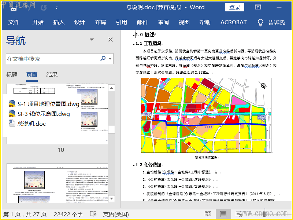The width and height of the screenshot is (293, 220).
Task: Expand the Customize Quick Access Toolbar dropdown
Action: point(56,7)
